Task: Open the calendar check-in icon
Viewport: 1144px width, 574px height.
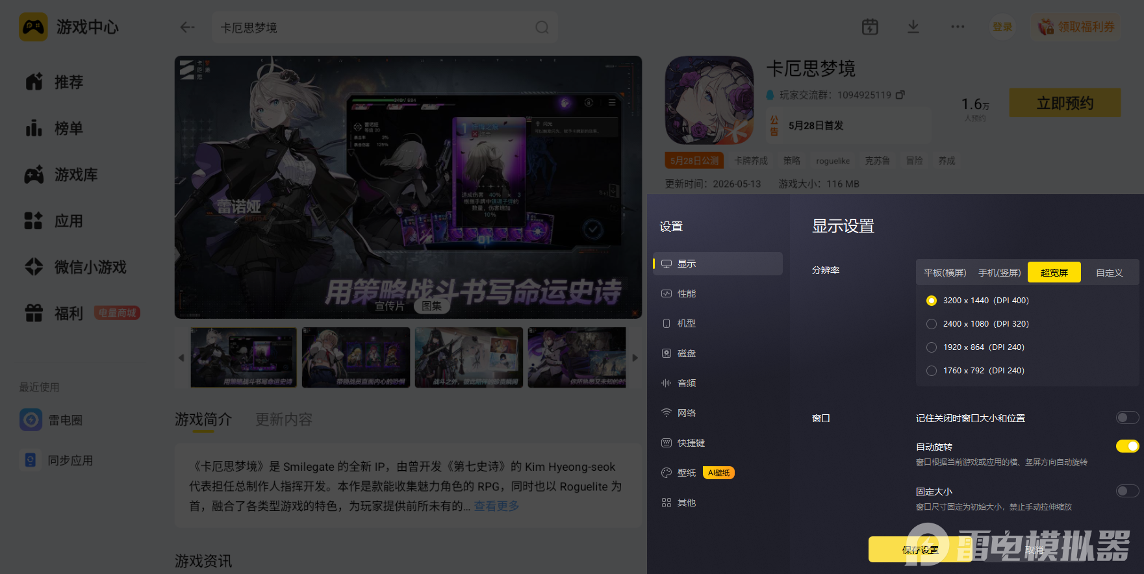Action: pyautogui.click(x=870, y=27)
